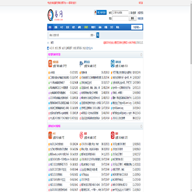Open the blue checkmark forum icon
This screenshot has height=192, width=192.
[x=113, y=63]
